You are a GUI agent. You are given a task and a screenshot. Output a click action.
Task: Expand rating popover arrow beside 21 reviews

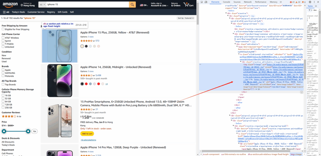[x=94, y=109]
